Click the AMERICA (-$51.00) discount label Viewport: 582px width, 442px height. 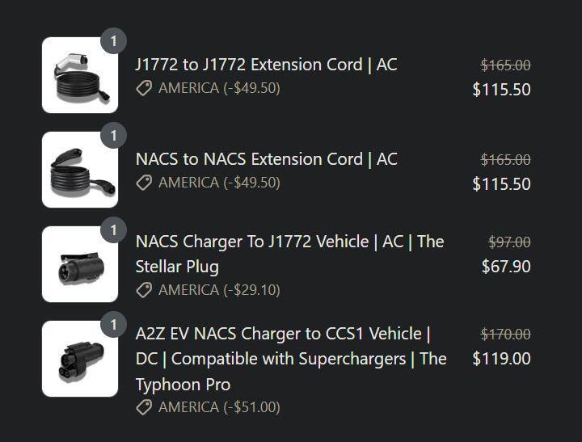(x=219, y=407)
